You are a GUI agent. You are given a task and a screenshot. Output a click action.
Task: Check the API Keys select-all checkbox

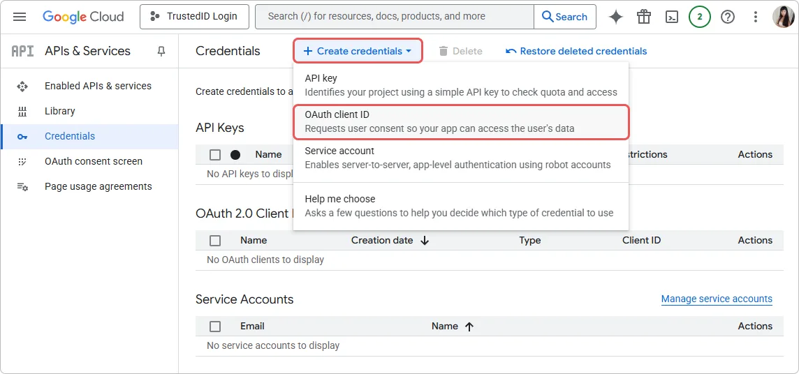tap(215, 155)
